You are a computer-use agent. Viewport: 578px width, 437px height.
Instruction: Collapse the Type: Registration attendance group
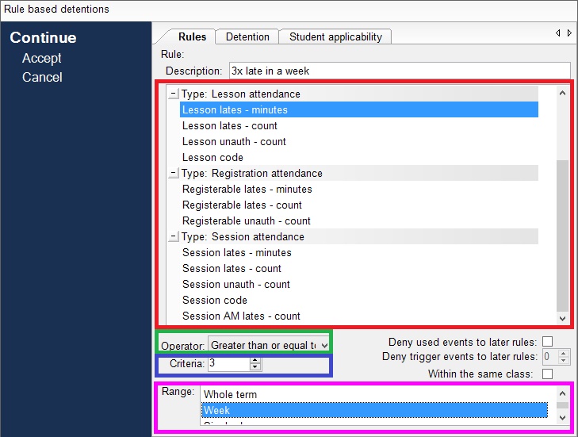point(174,174)
